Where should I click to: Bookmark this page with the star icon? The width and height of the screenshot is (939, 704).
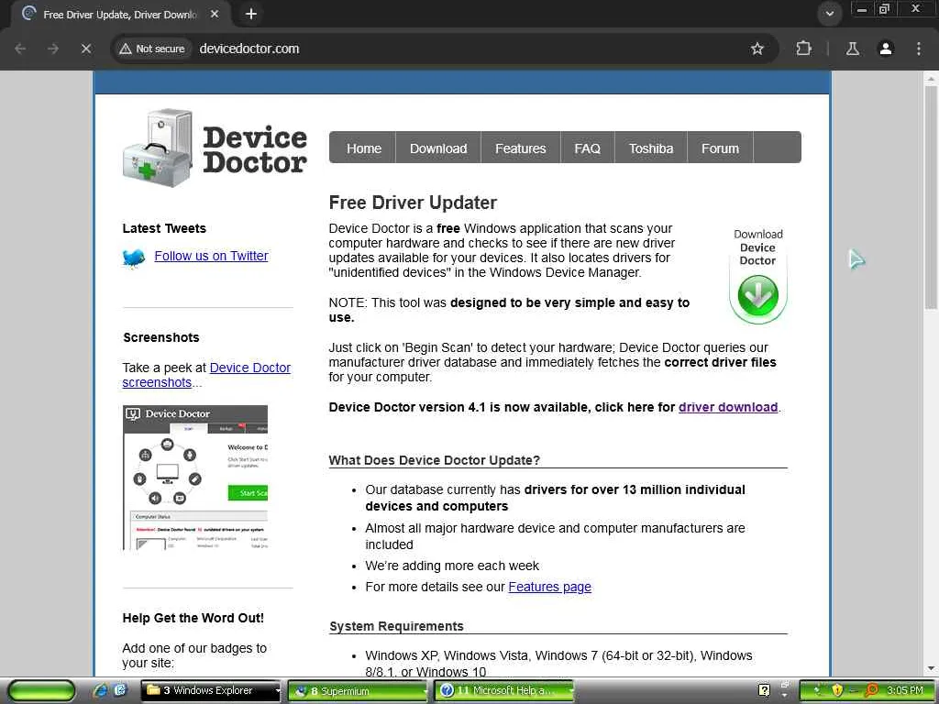click(x=757, y=49)
